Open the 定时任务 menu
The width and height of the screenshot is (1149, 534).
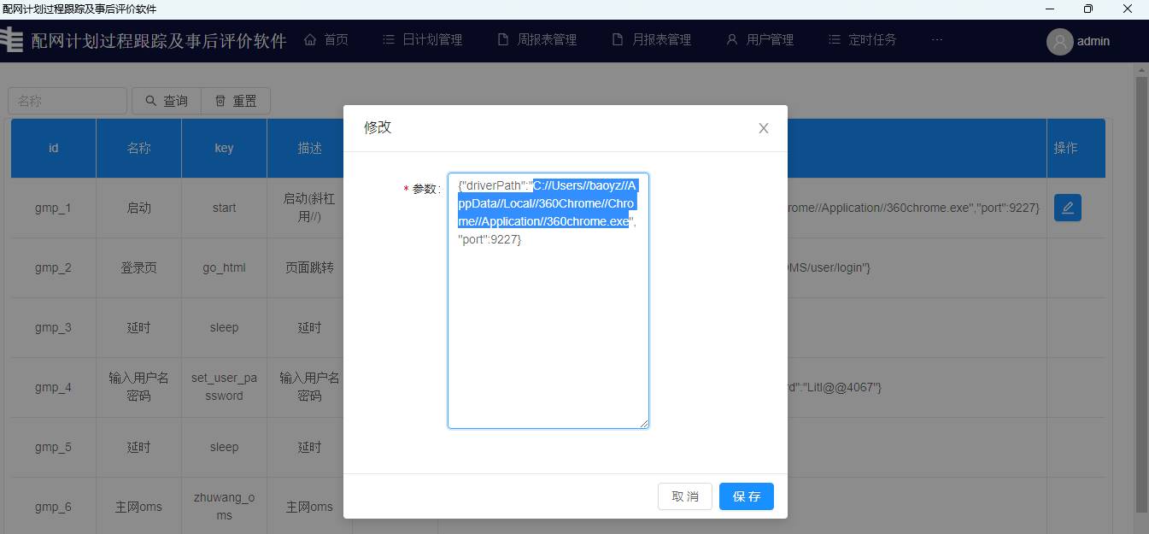[862, 39]
